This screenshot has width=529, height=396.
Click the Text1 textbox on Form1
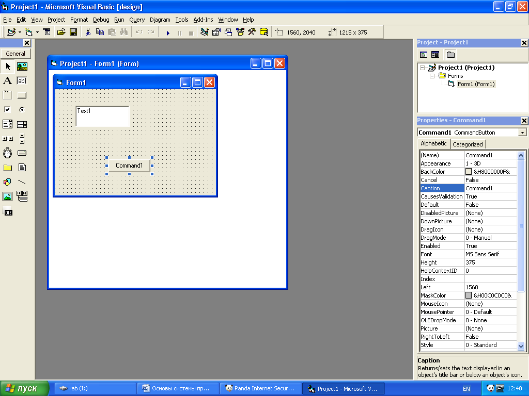coord(103,116)
